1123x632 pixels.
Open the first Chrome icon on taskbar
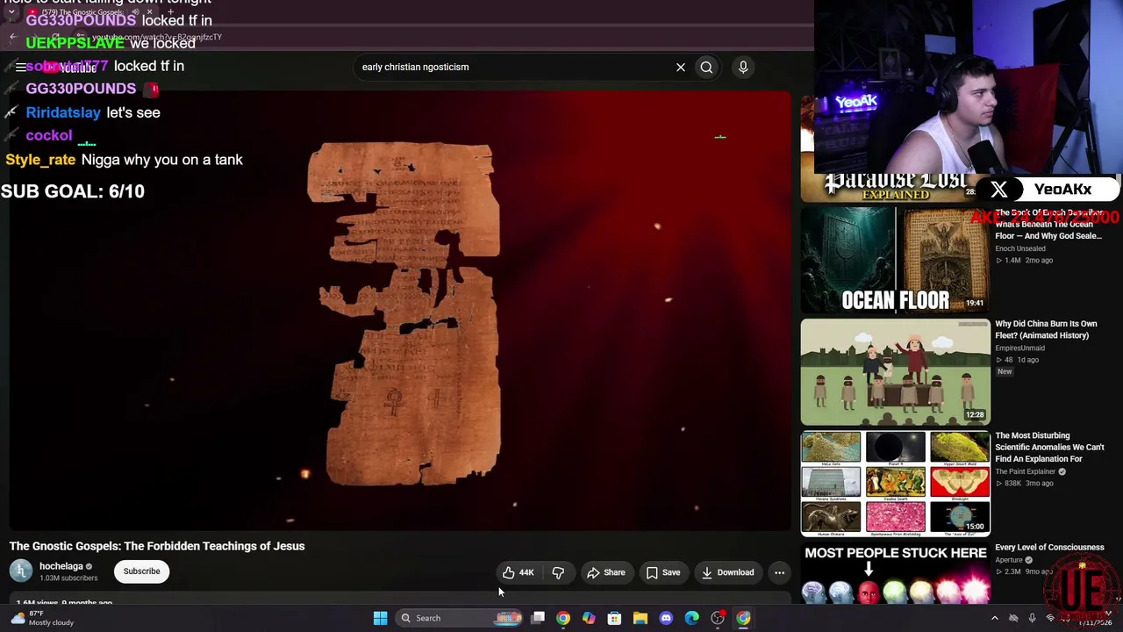point(563,618)
